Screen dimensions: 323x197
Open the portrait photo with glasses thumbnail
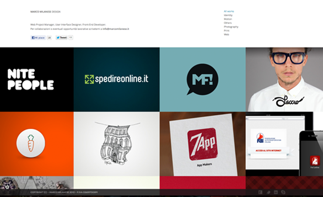point(284,80)
